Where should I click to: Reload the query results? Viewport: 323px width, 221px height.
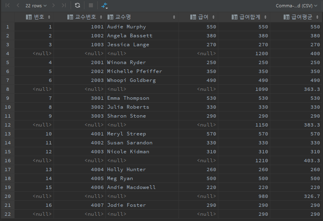tap(78, 6)
